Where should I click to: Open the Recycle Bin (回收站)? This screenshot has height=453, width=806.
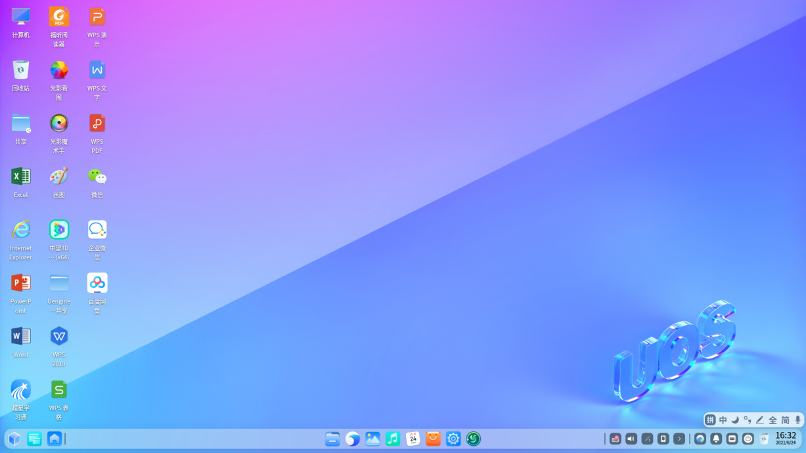(x=20, y=70)
